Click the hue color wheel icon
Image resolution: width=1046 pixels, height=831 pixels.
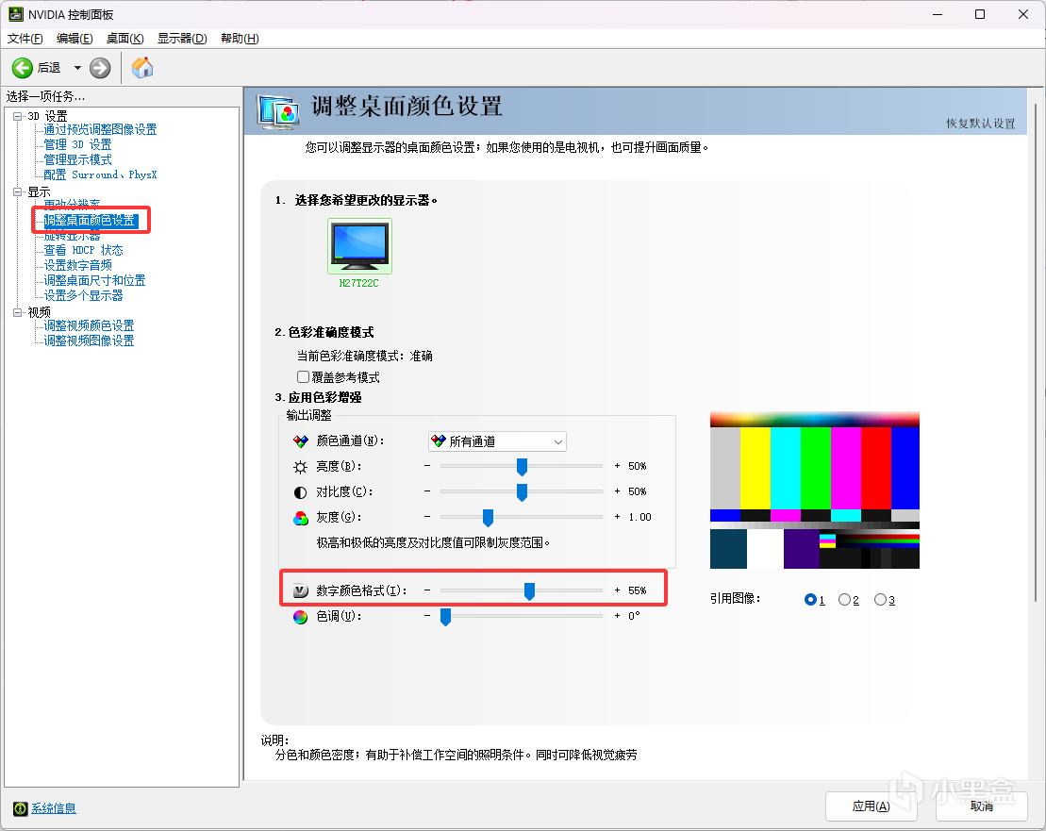[301, 617]
